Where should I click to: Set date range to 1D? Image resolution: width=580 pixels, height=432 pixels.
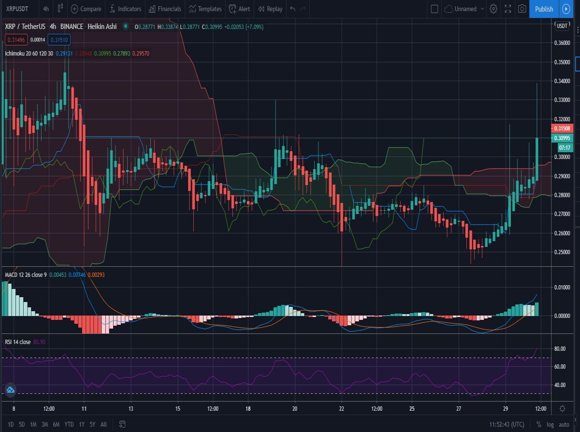click(x=11, y=424)
